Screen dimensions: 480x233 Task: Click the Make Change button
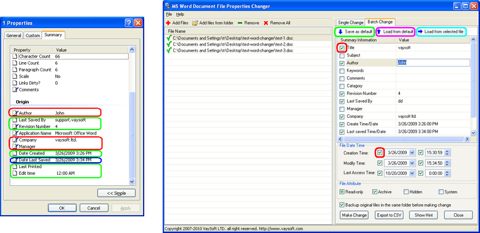coord(354,215)
